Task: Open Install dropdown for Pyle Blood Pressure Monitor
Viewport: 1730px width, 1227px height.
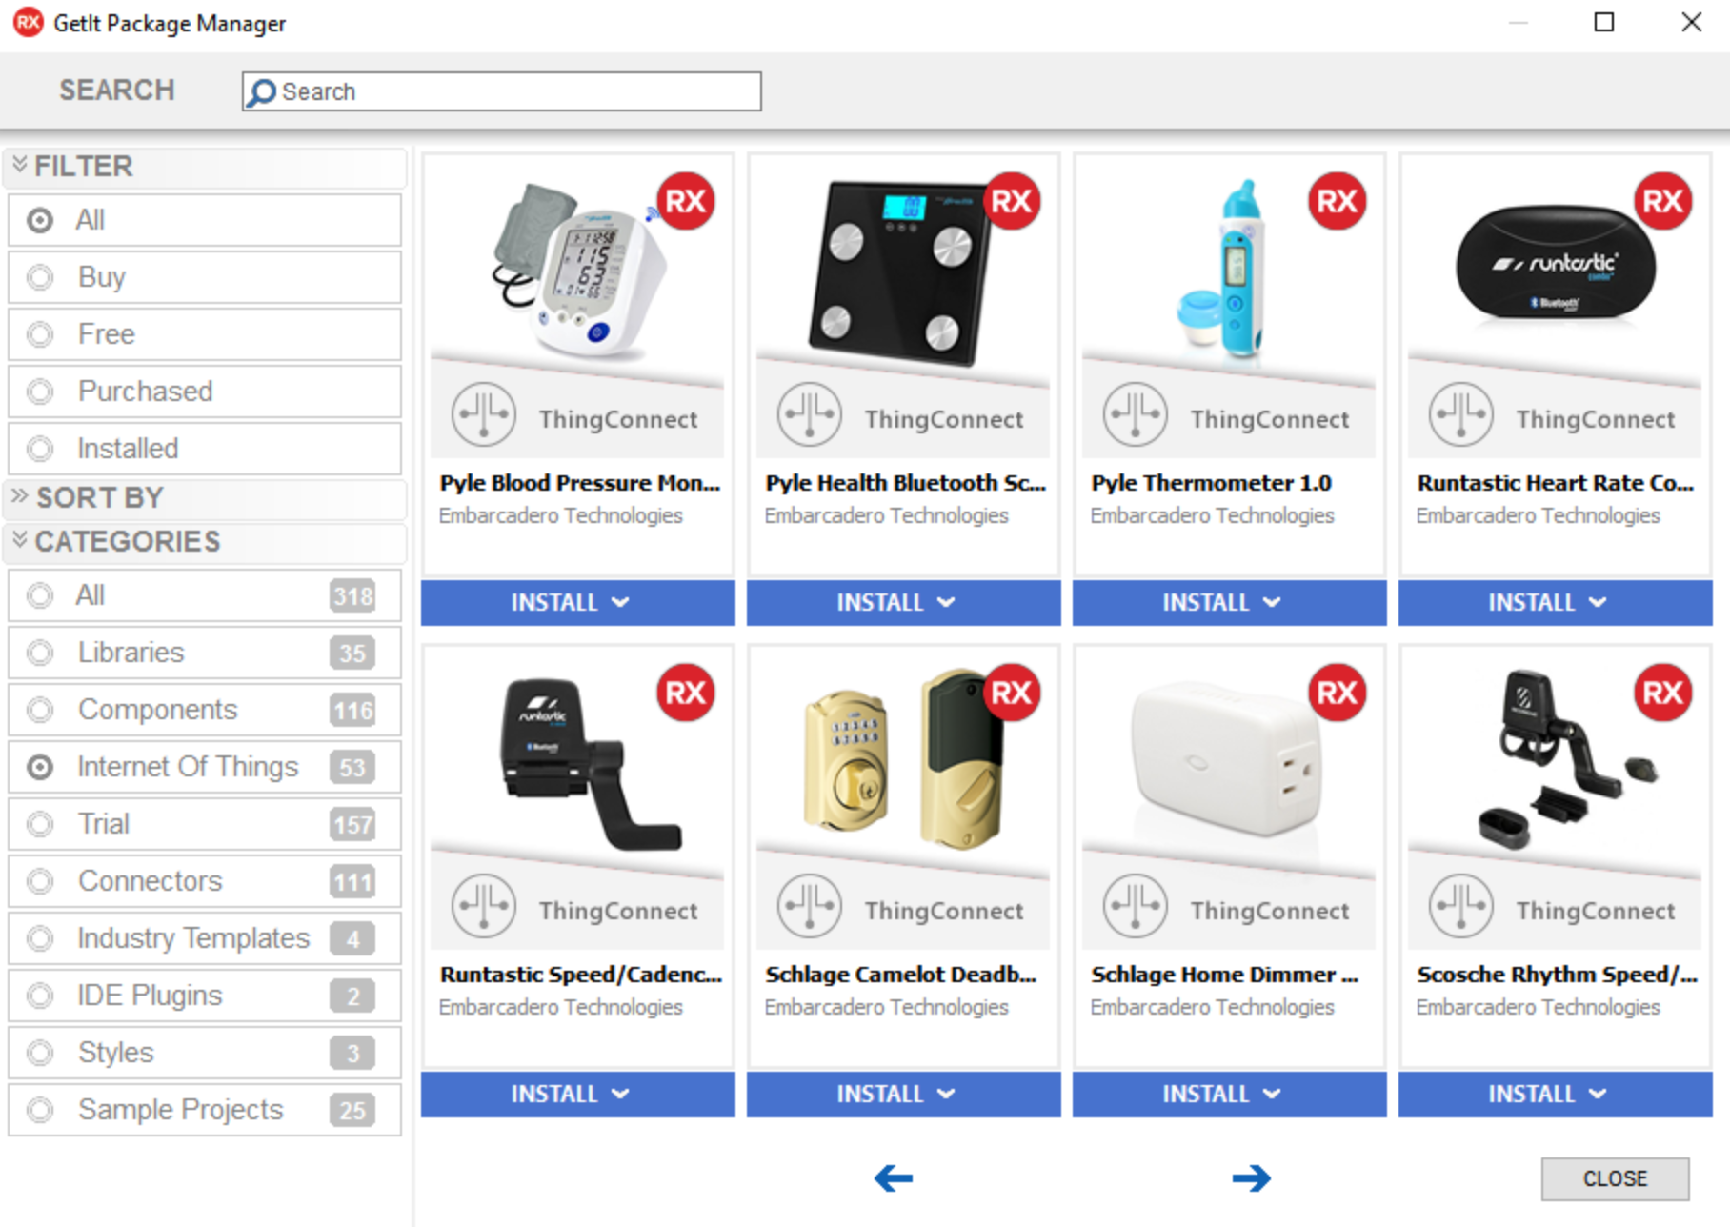Action: [x=578, y=602]
